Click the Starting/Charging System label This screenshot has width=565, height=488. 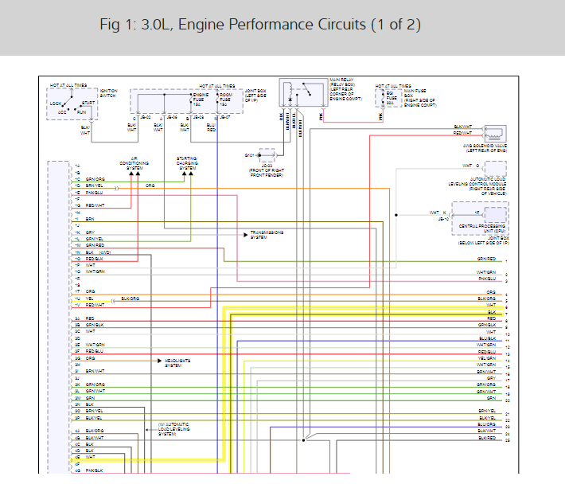(187, 163)
